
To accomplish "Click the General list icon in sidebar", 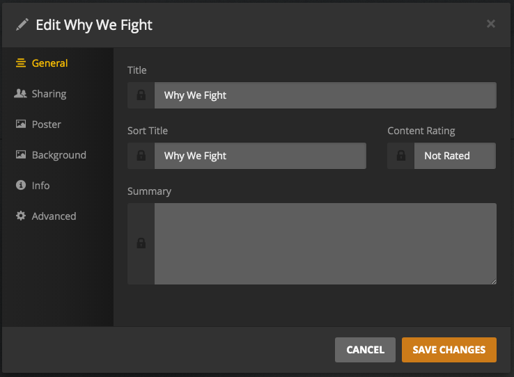I will pyautogui.click(x=20, y=63).
